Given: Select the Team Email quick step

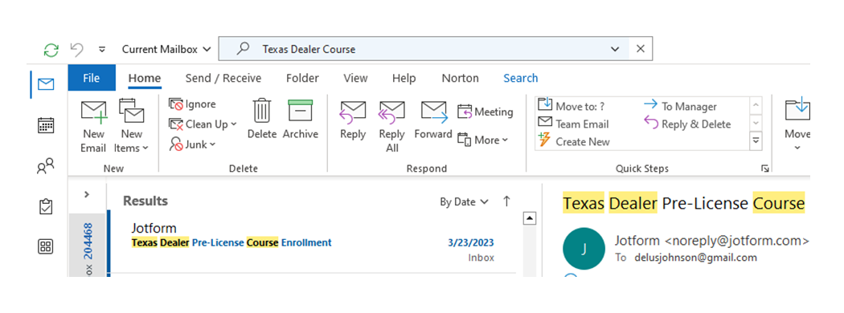Looking at the screenshot, I should (574, 124).
